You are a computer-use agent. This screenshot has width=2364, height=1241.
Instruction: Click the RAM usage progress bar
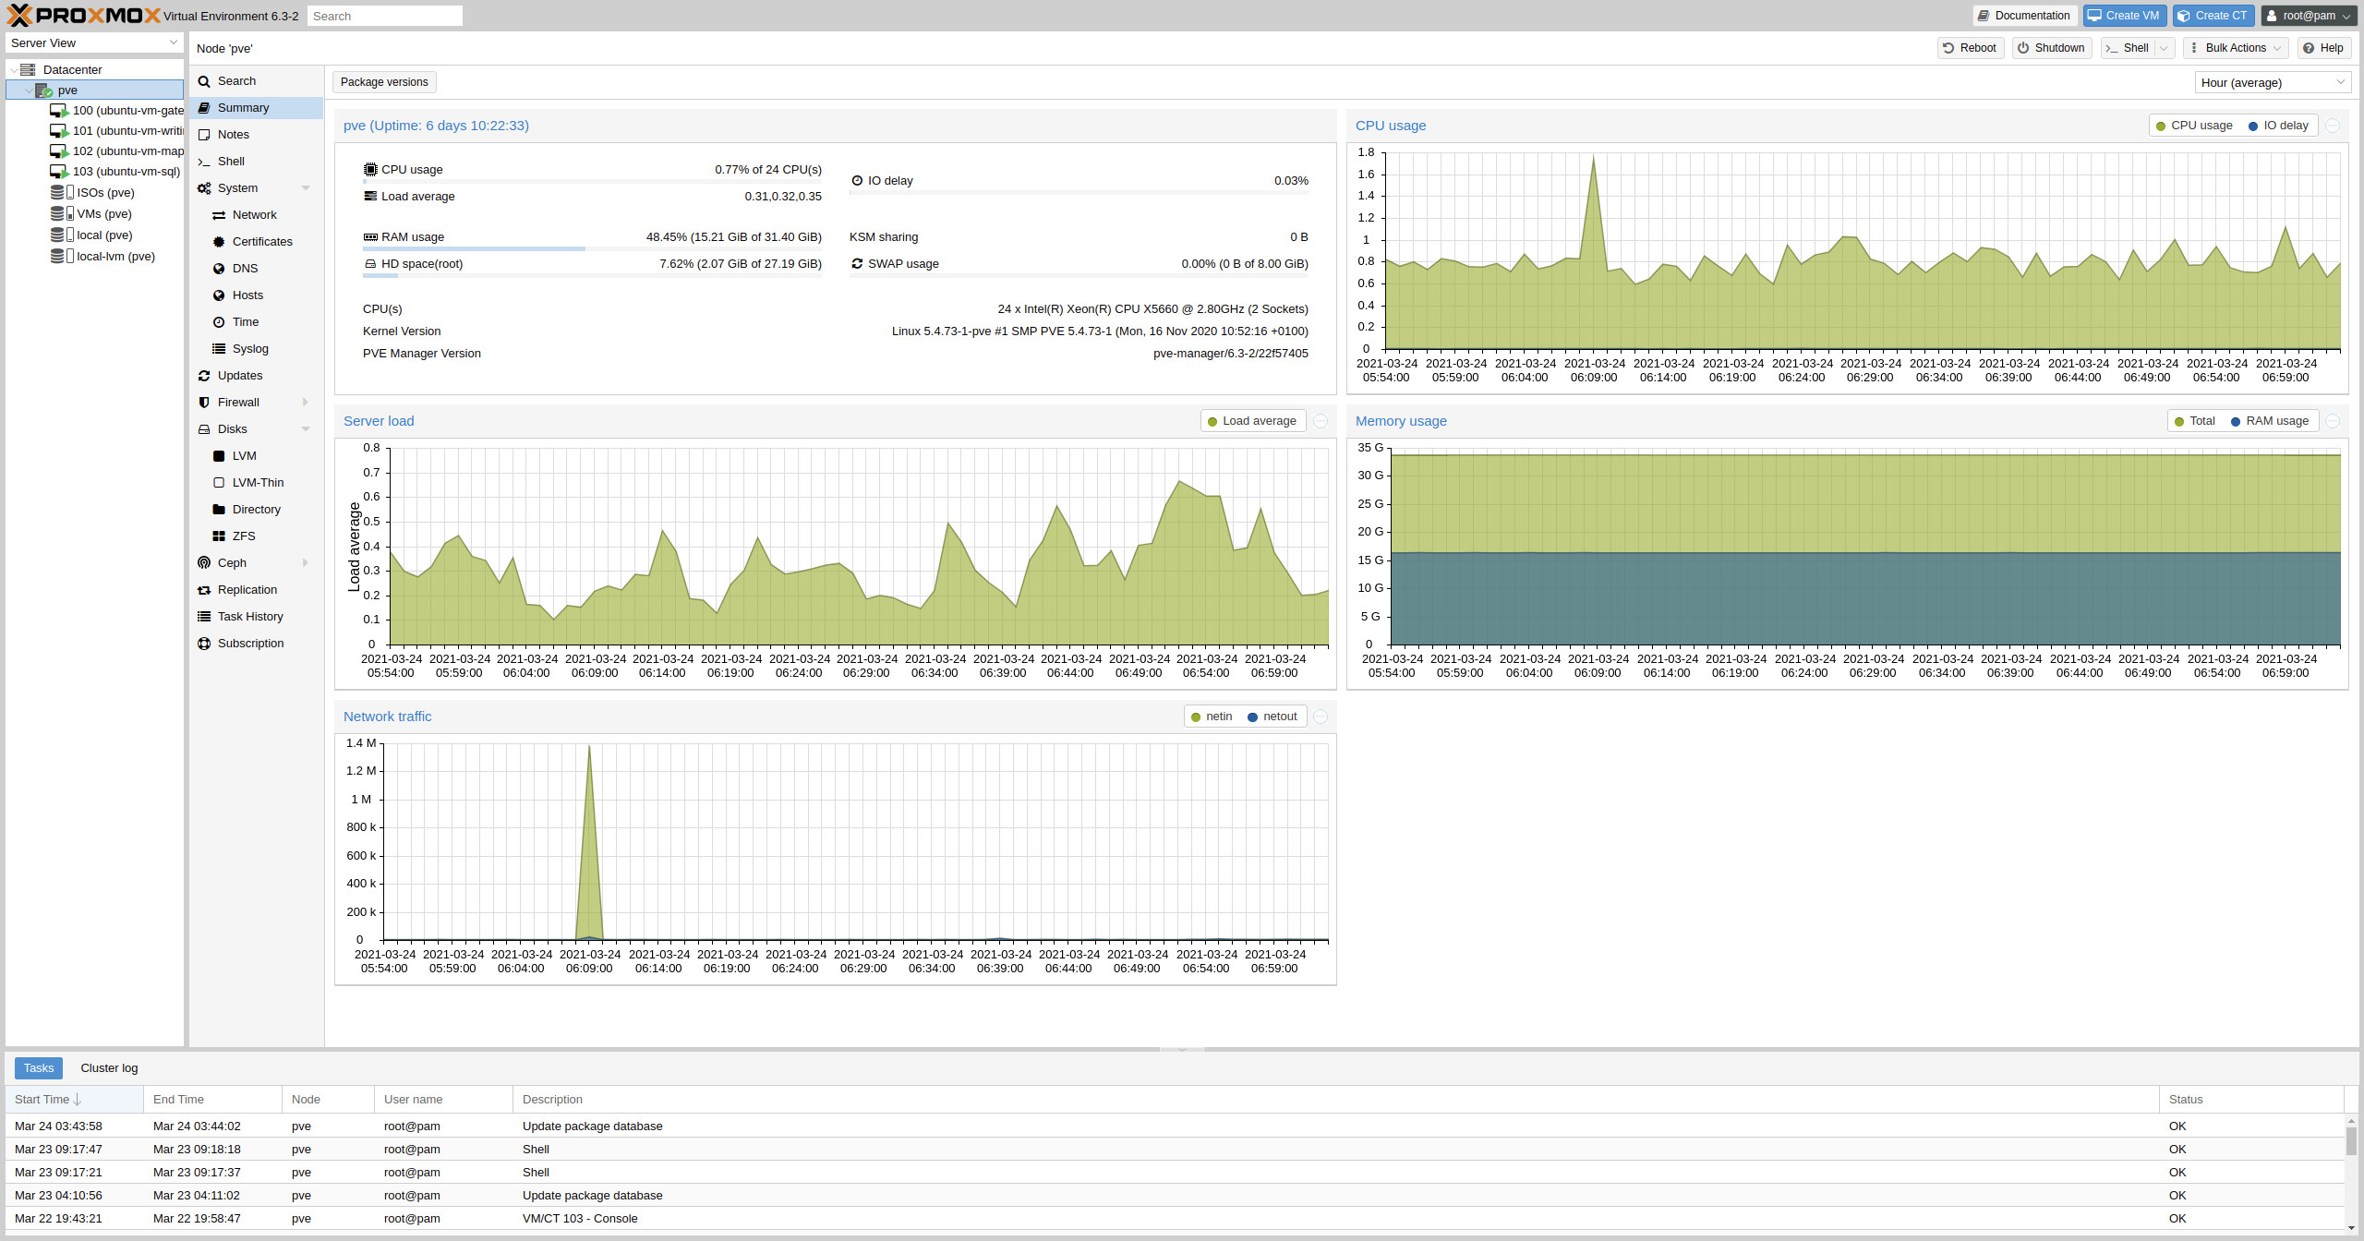click(592, 248)
